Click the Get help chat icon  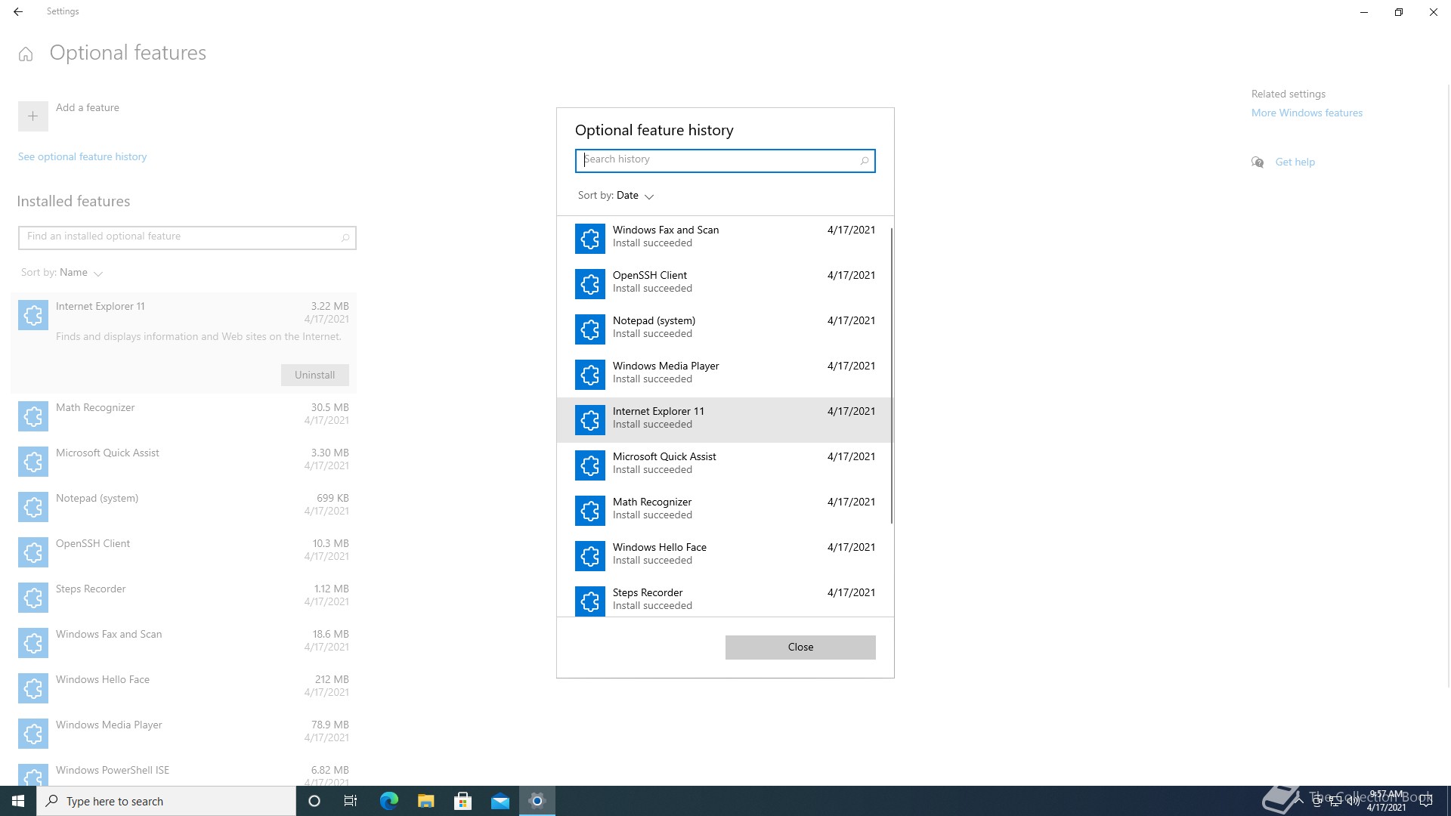pyautogui.click(x=1258, y=162)
